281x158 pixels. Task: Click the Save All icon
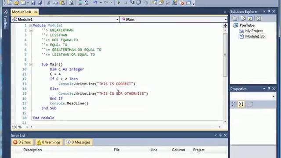tap(40, 3)
